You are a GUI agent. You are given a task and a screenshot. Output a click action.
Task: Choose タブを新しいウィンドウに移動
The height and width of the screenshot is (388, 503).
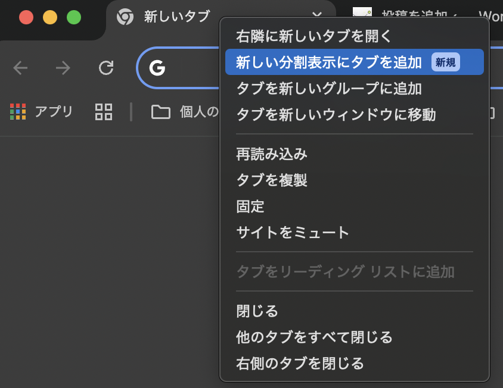click(336, 115)
